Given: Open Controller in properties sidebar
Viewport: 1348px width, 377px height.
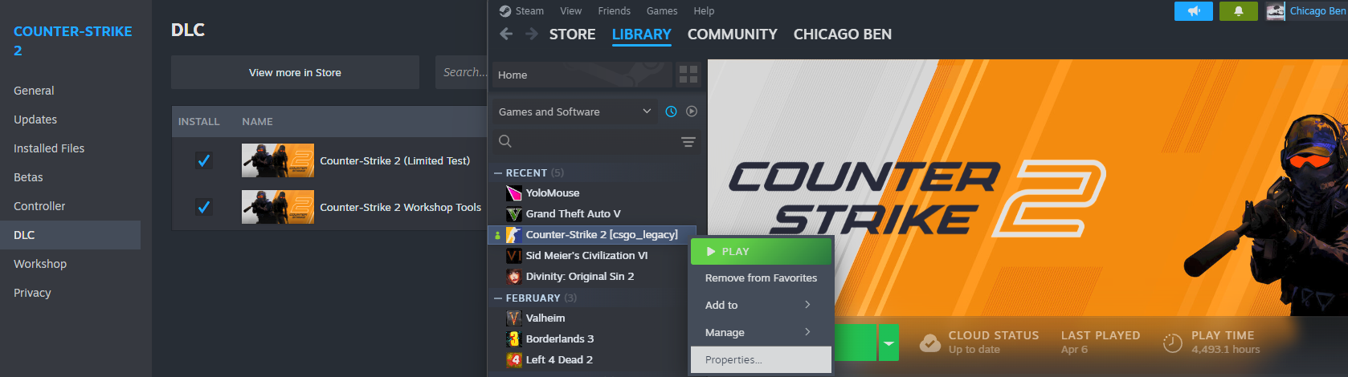Looking at the screenshot, I should click(x=70, y=206).
